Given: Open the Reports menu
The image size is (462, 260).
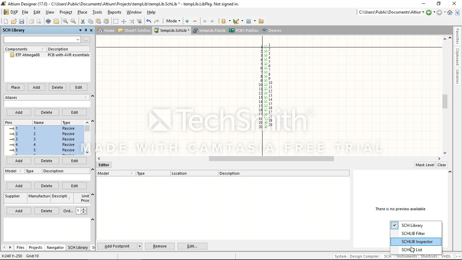Looking at the screenshot, I should (114, 12).
